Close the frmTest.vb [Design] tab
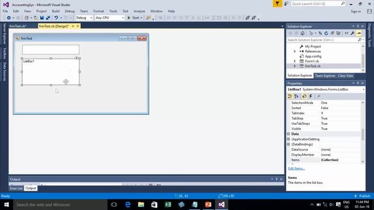 [x=78, y=26]
